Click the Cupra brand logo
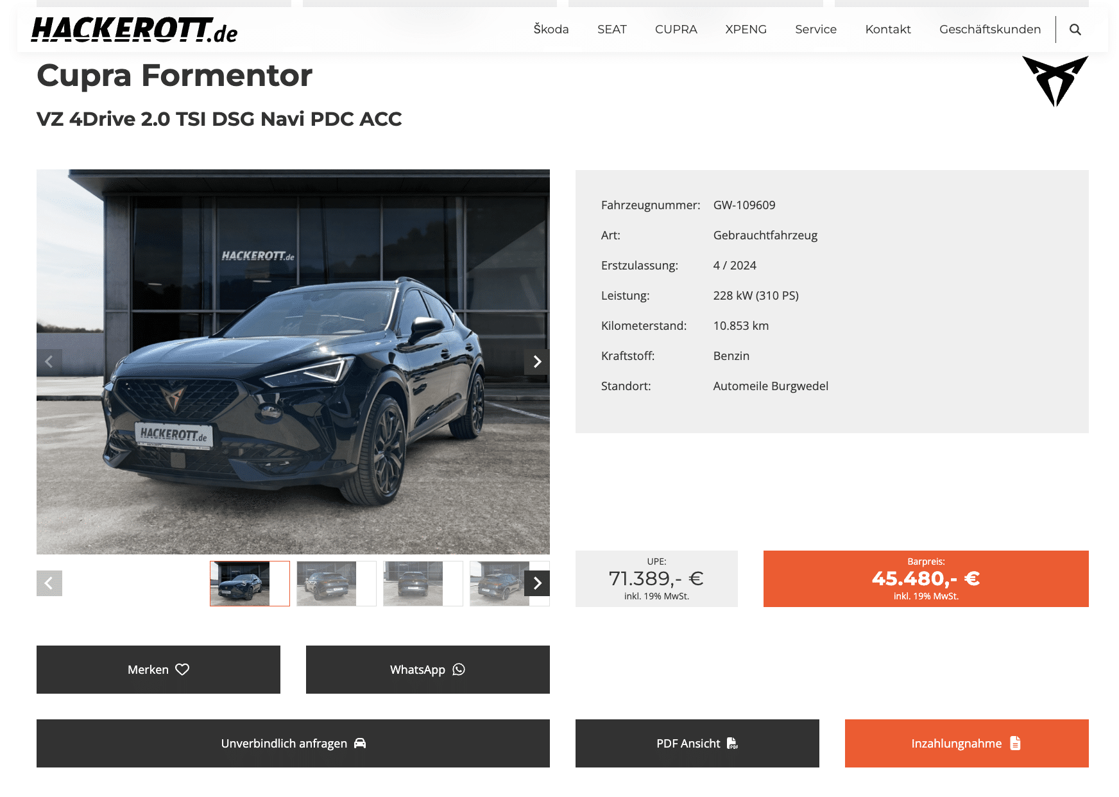Screen dimensions: 1119x797 (1055, 81)
